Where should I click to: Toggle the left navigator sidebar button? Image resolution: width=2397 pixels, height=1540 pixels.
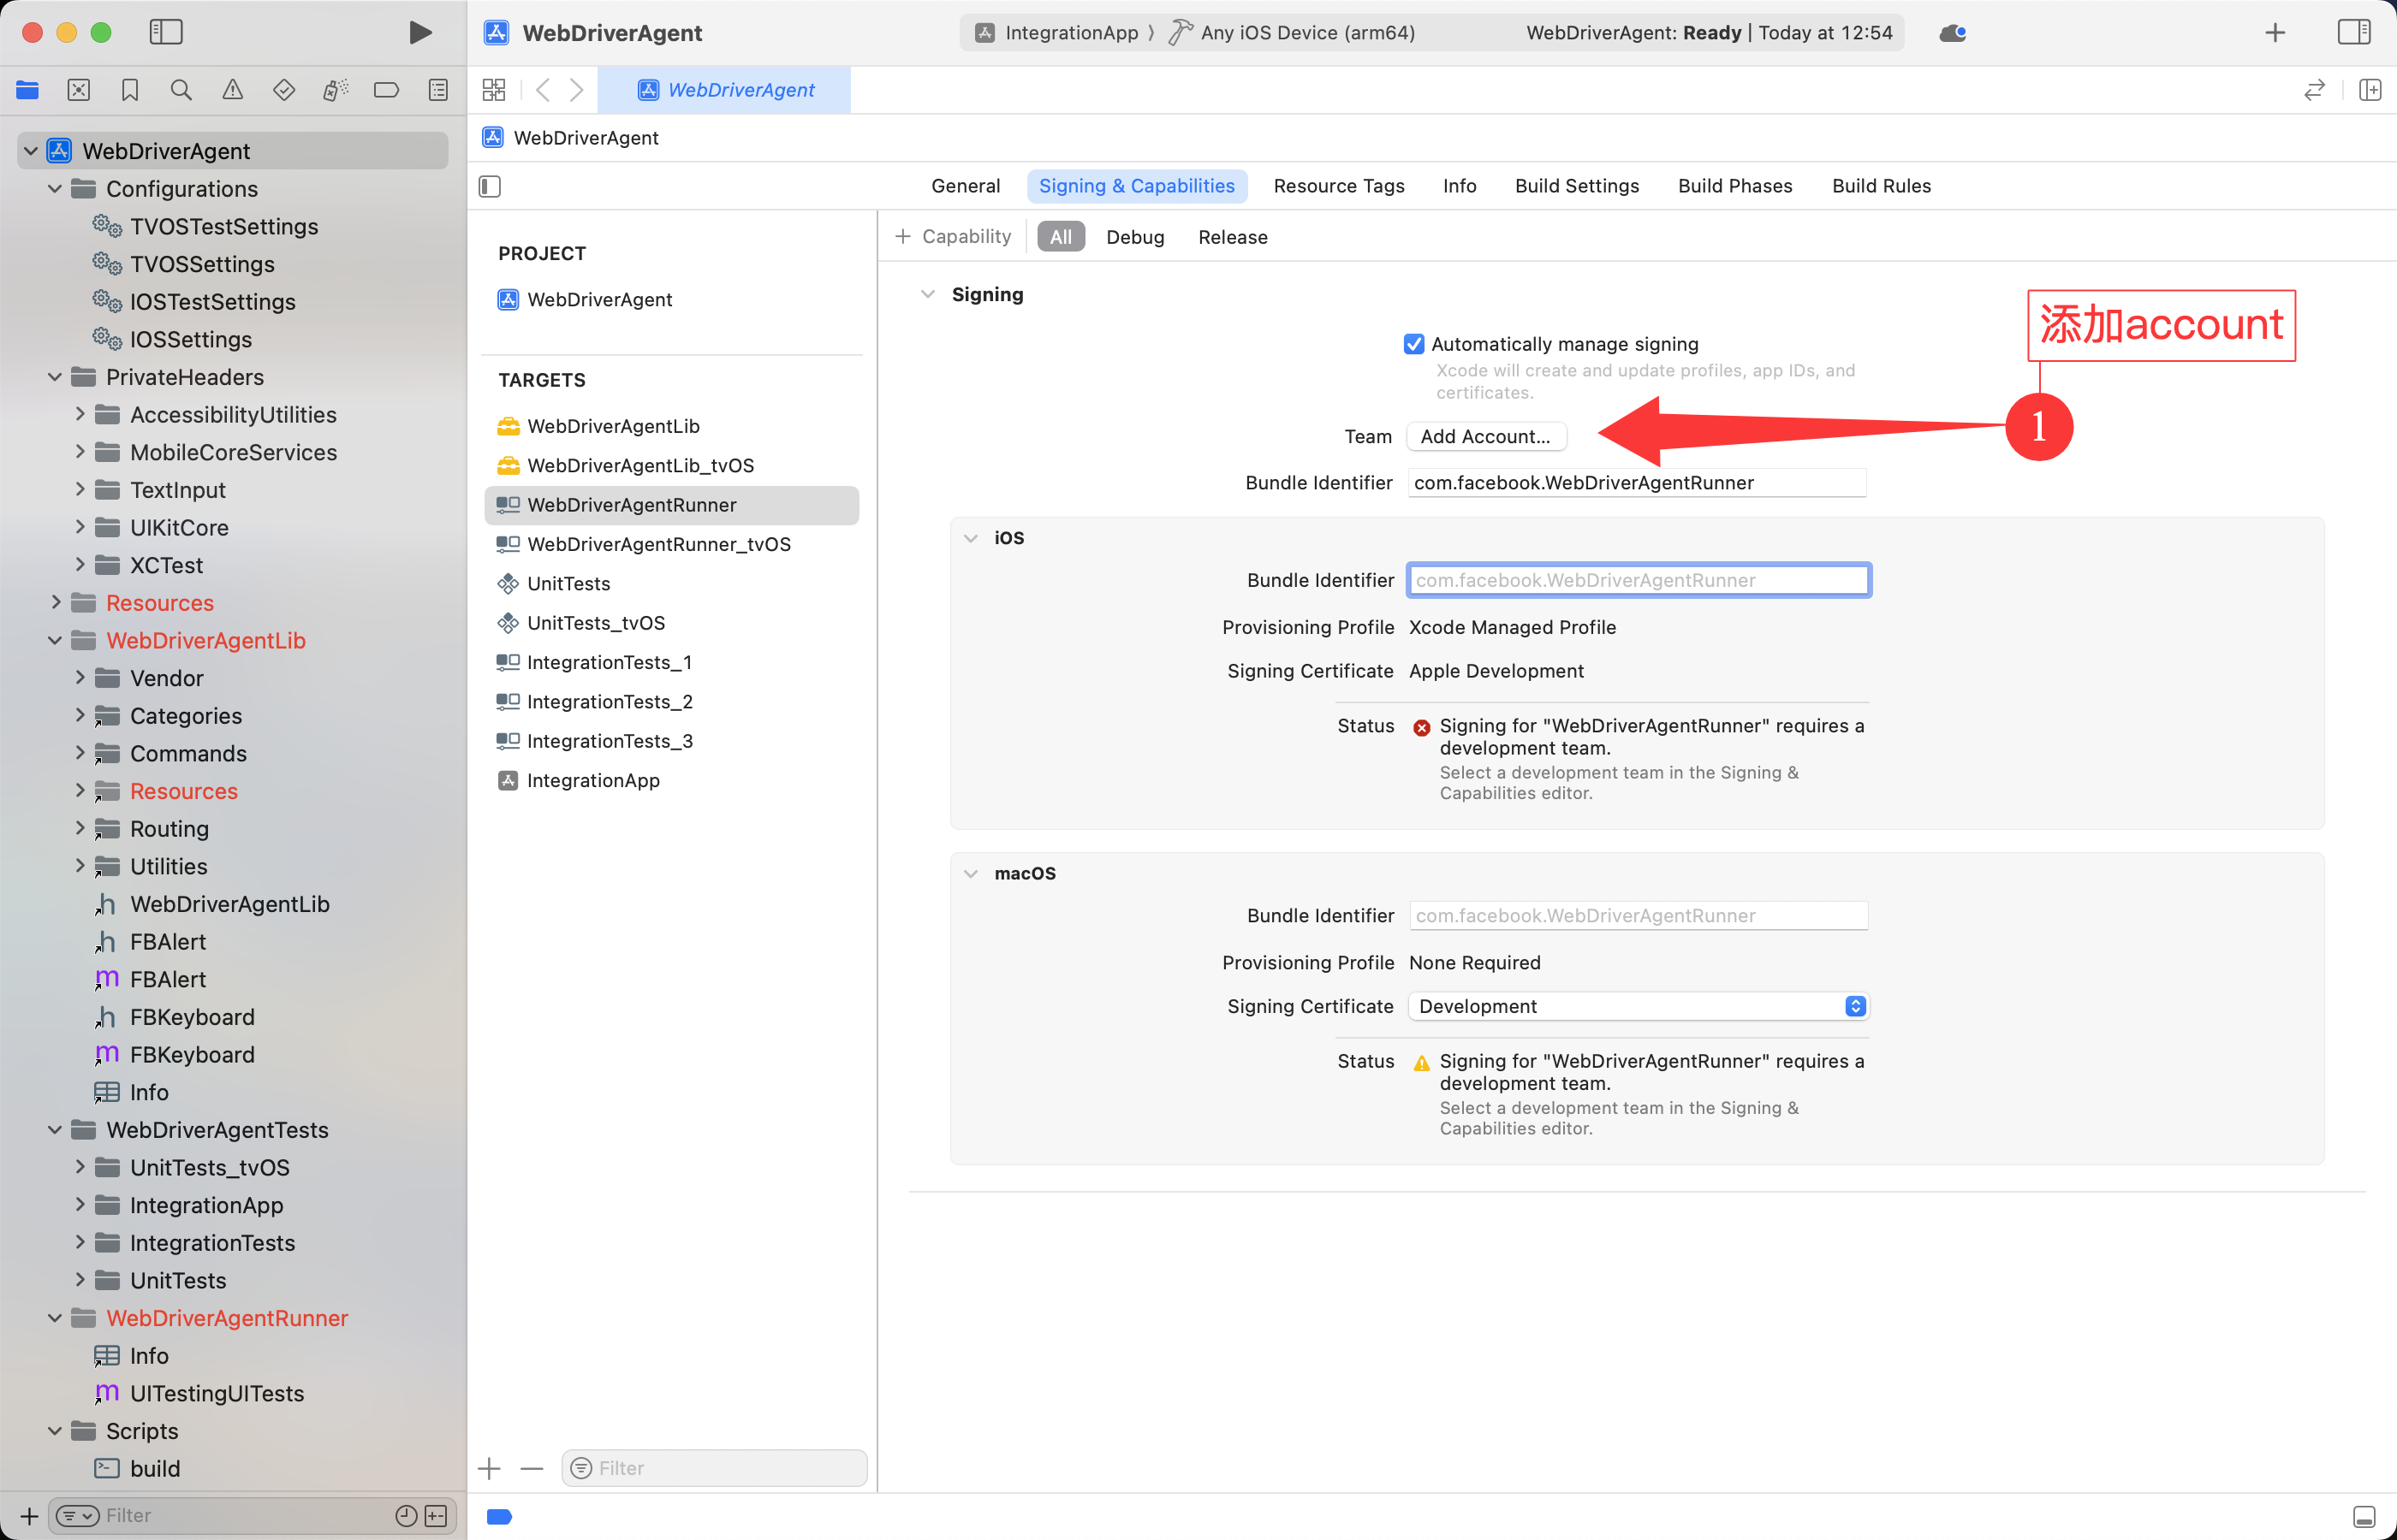166,32
